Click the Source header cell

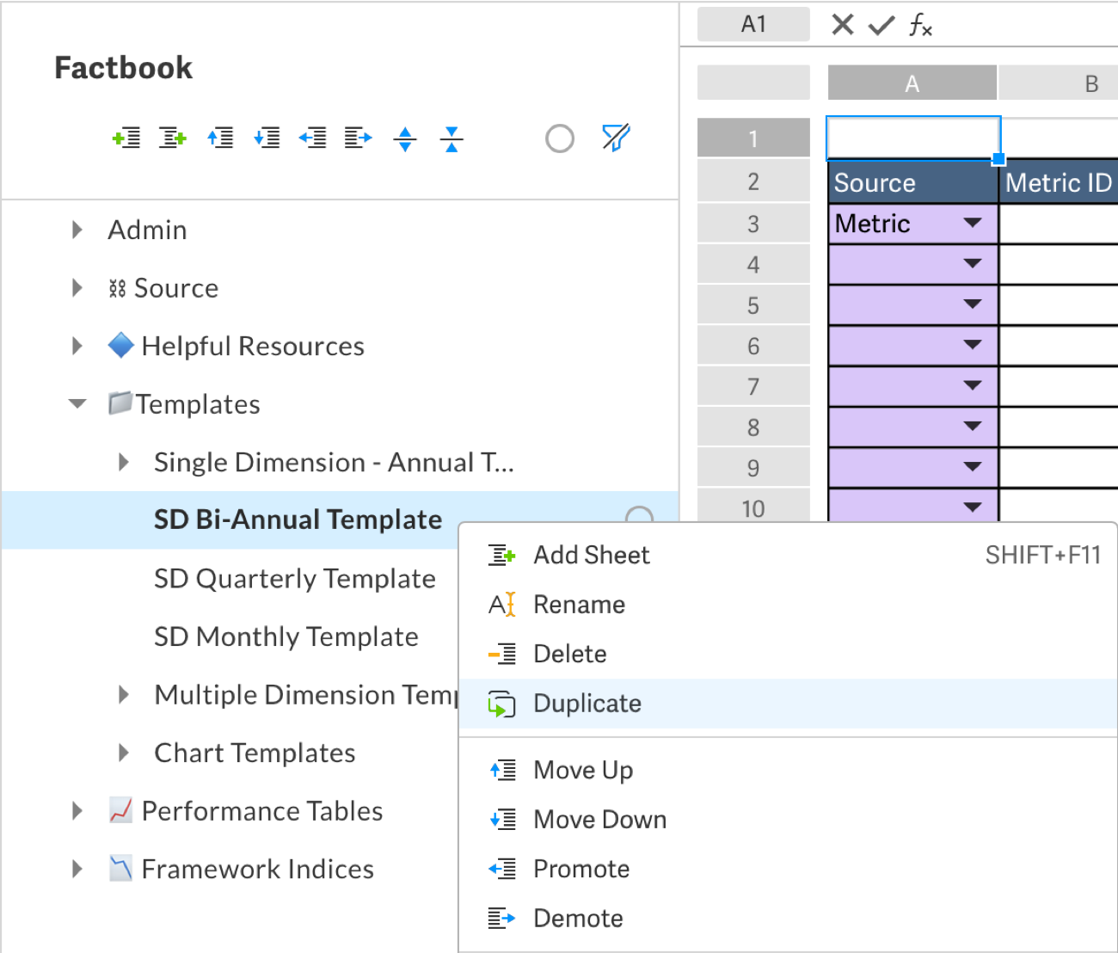pyautogui.click(x=912, y=182)
